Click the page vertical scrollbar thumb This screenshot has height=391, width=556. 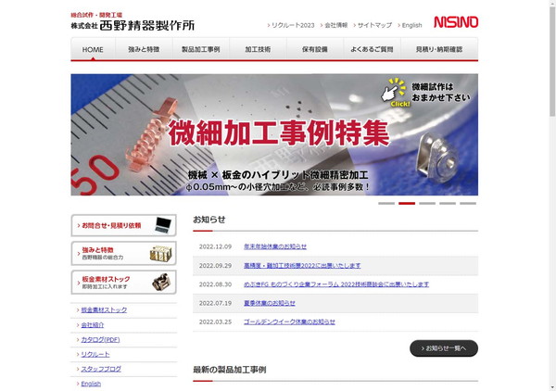click(x=552, y=60)
